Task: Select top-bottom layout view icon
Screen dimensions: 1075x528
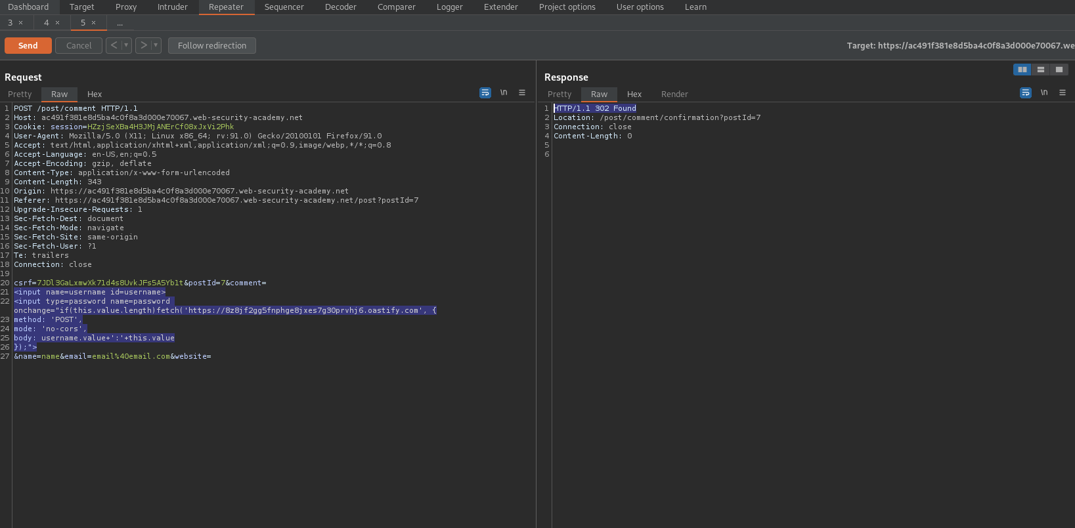Action: pyautogui.click(x=1041, y=70)
